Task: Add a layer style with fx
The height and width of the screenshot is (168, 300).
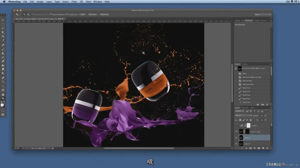Action: [x=246, y=148]
